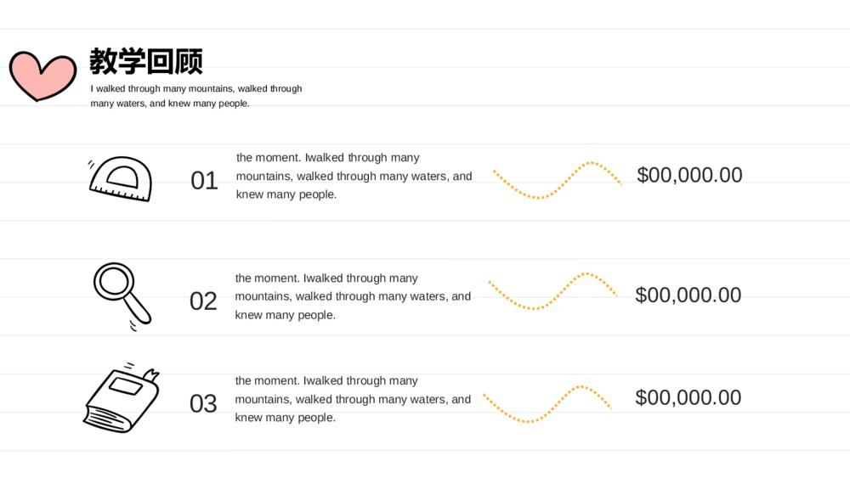
Task: Click the description paragraph beside 03
Action: [353, 399]
